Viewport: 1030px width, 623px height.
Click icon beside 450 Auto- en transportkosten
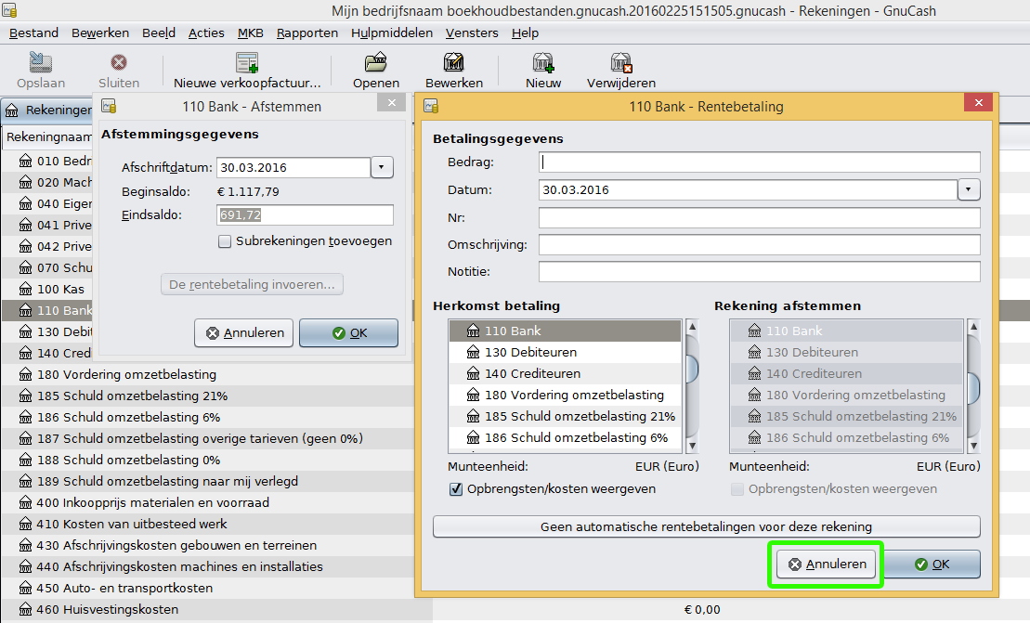coord(26,589)
